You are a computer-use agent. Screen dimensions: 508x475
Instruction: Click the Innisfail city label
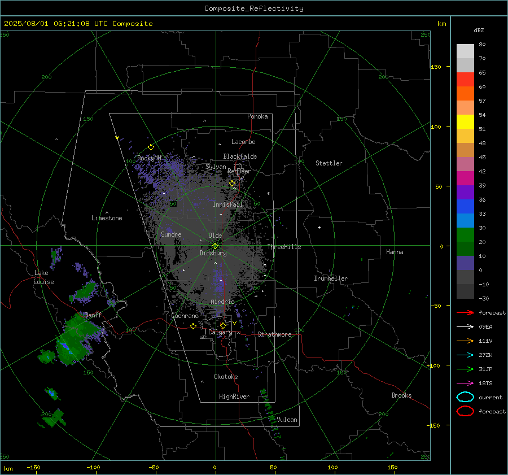point(227,204)
